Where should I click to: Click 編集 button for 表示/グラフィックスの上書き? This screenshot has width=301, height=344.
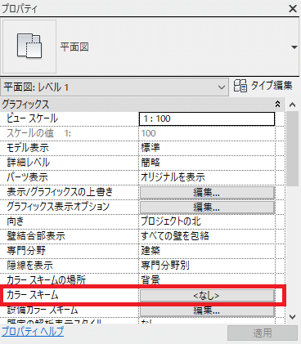pyautogui.click(x=207, y=192)
